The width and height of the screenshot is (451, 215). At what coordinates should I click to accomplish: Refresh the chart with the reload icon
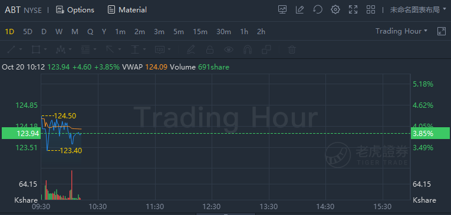coord(318,10)
